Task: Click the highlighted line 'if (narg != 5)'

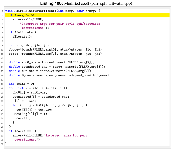Action: pyautogui.click(x=87, y=15)
